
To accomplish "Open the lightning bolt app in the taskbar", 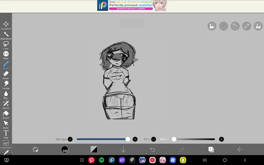I will point(132,160).
